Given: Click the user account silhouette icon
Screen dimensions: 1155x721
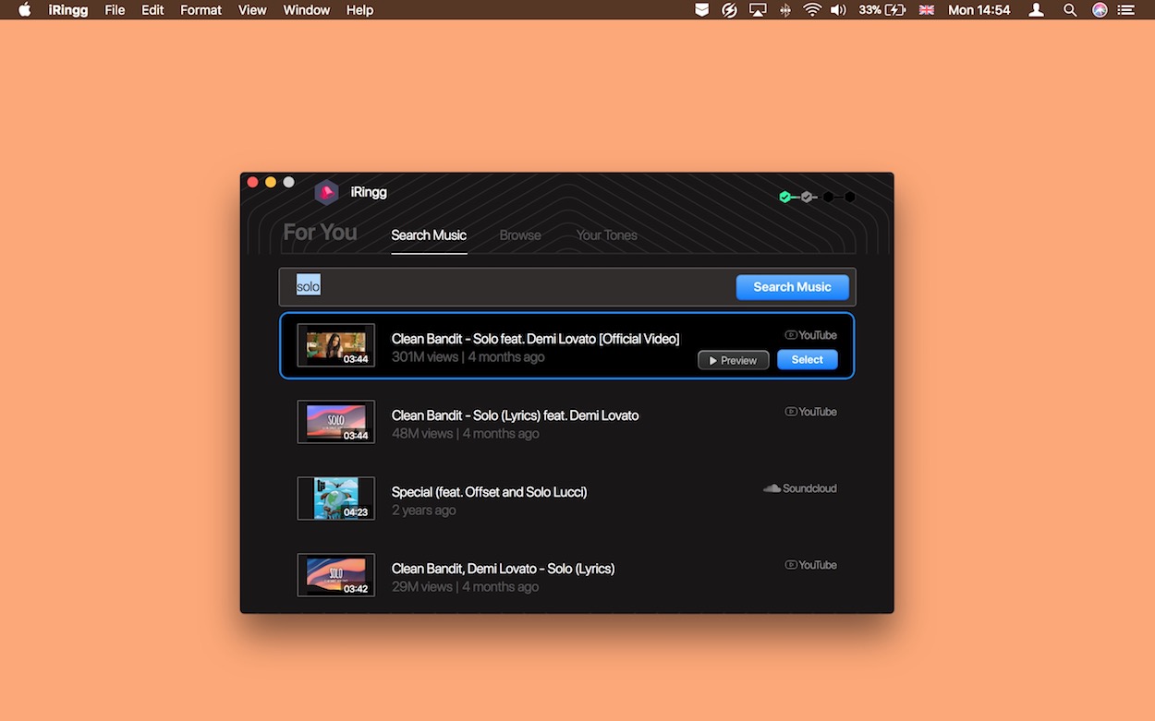Looking at the screenshot, I should tap(1037, 10).
